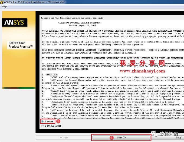
Task: Select the I AGREE radio button
Action: point(42,121)
